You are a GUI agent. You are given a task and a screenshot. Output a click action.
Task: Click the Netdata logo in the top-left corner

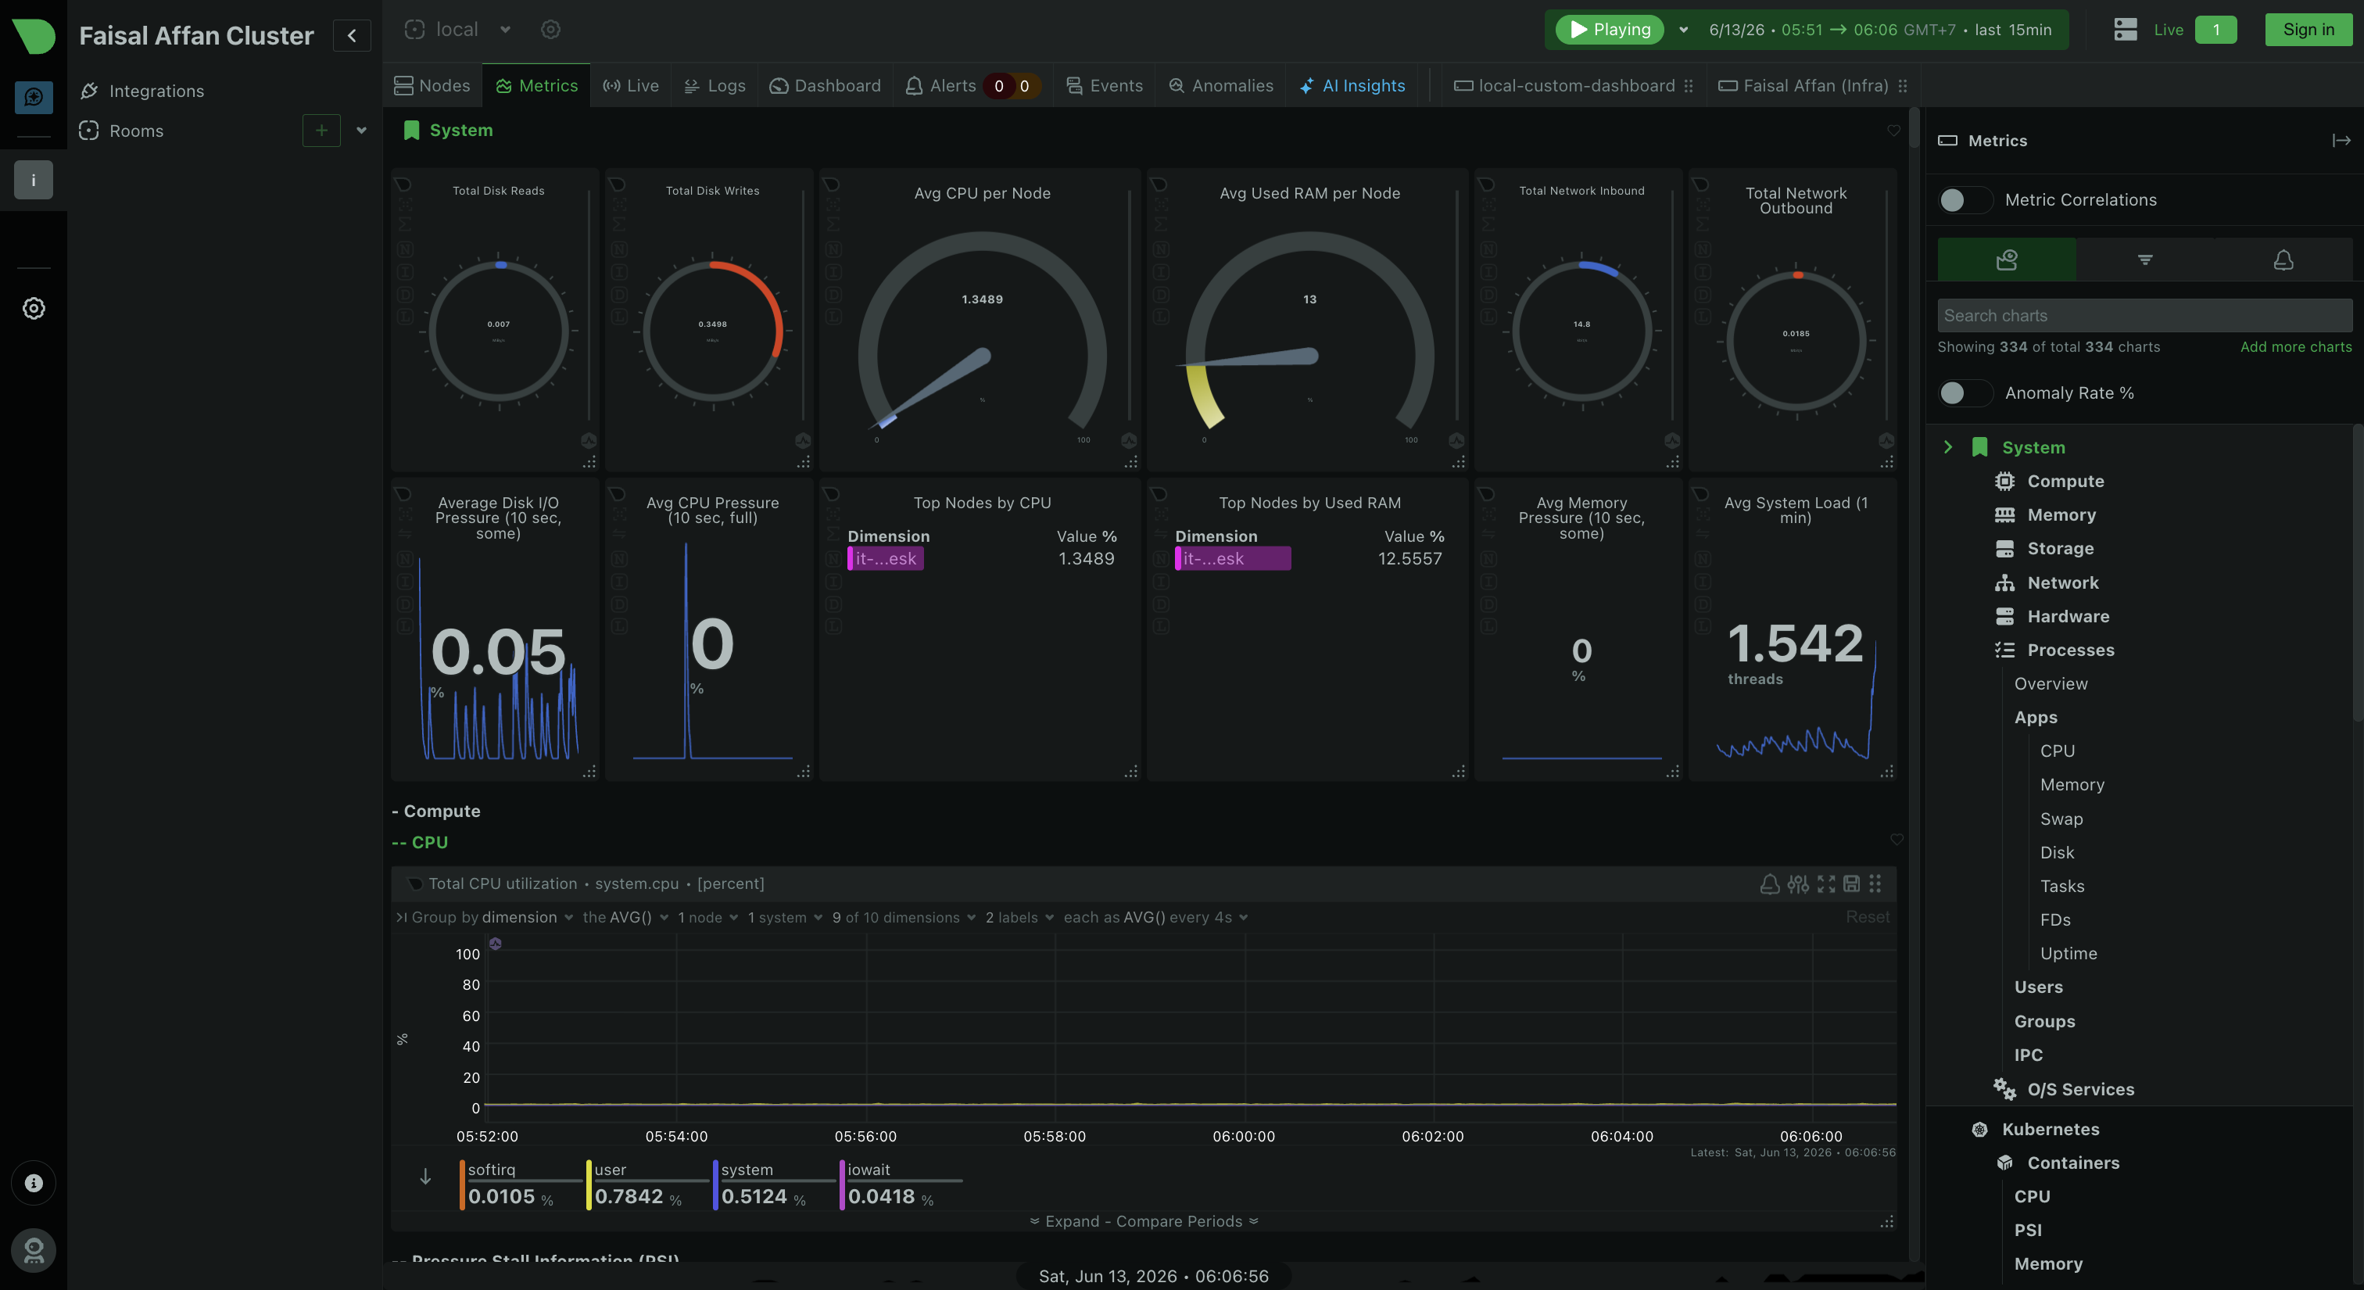[33, 36]
